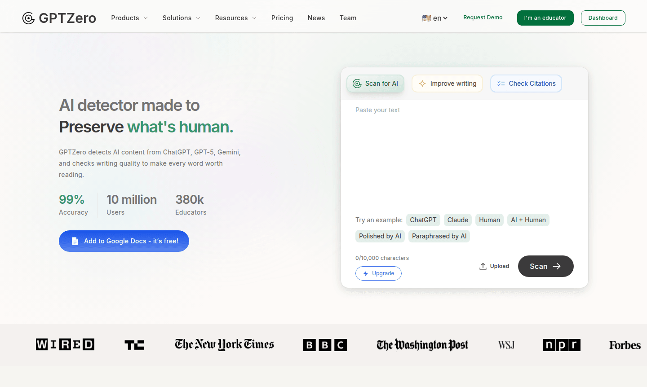Select the Check Citations tab
Image resolution: width=647 pixels, height=387 pixels.
pyautogui.click(x=526, y=84)
